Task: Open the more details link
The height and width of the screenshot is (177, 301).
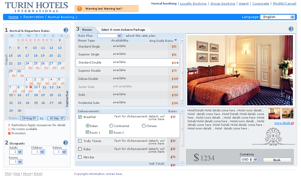Action: 282,123
